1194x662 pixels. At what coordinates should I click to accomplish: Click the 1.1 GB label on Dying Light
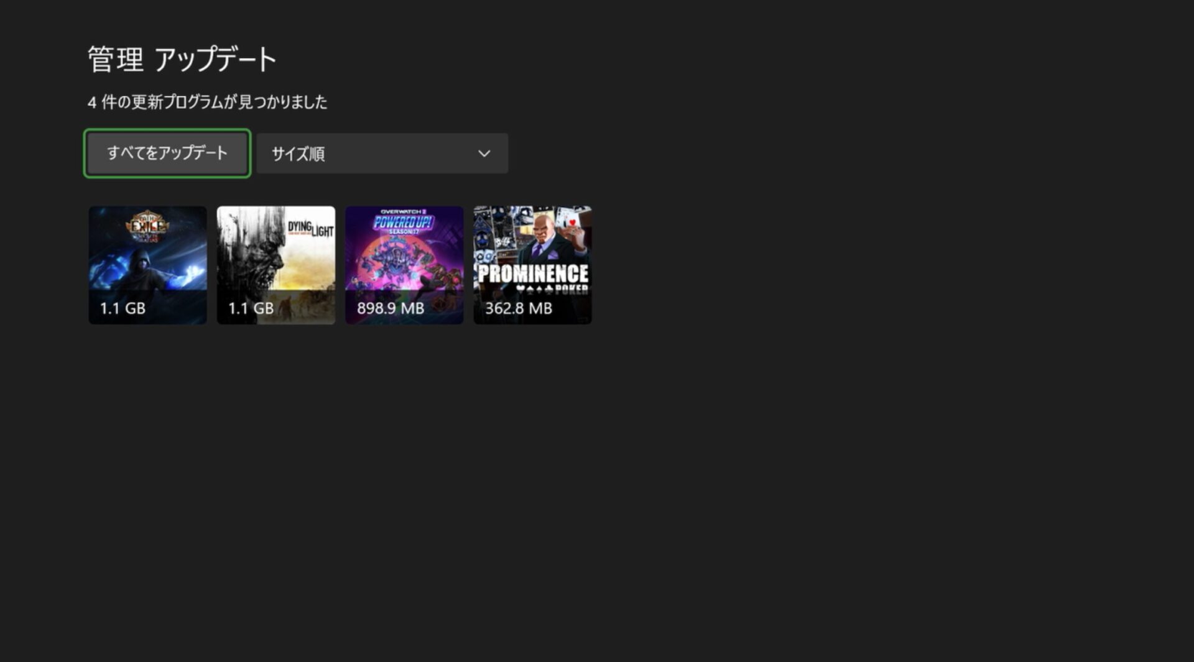click(251, 308)
